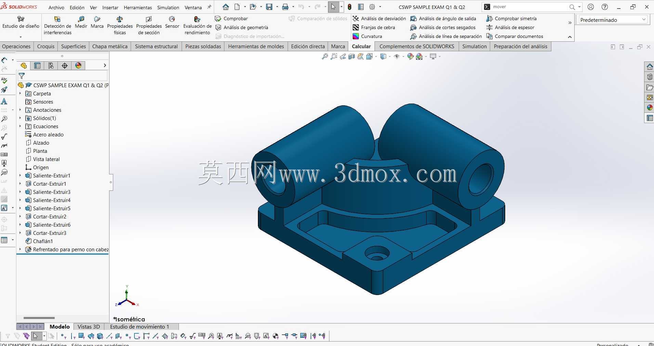Run Análisis de geometría
654x346 pixels.
point(242,27)
